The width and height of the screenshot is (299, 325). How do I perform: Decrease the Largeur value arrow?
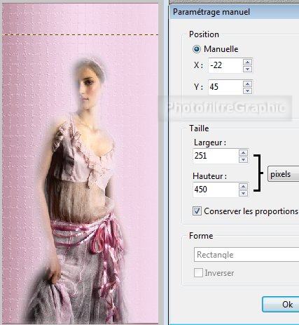click(x=243, y=159)
